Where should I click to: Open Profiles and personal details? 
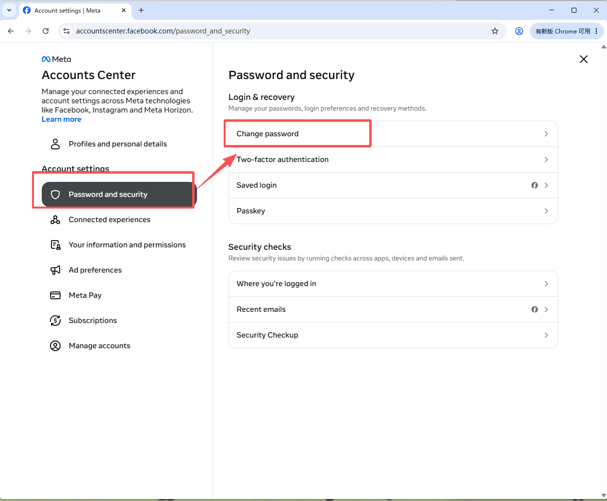(x=119, y=144)
